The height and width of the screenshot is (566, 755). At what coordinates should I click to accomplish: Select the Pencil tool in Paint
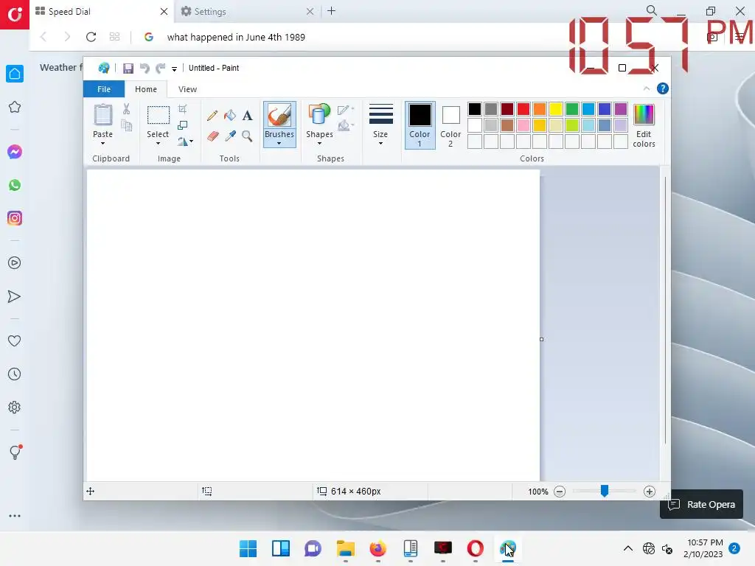coord(212,116)
